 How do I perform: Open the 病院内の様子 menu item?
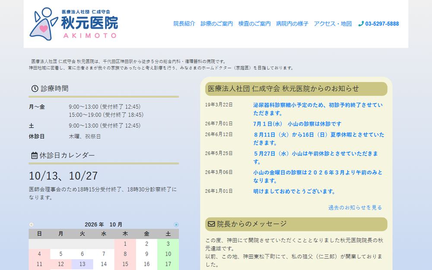pyautogui.click(x=292, y=24)
